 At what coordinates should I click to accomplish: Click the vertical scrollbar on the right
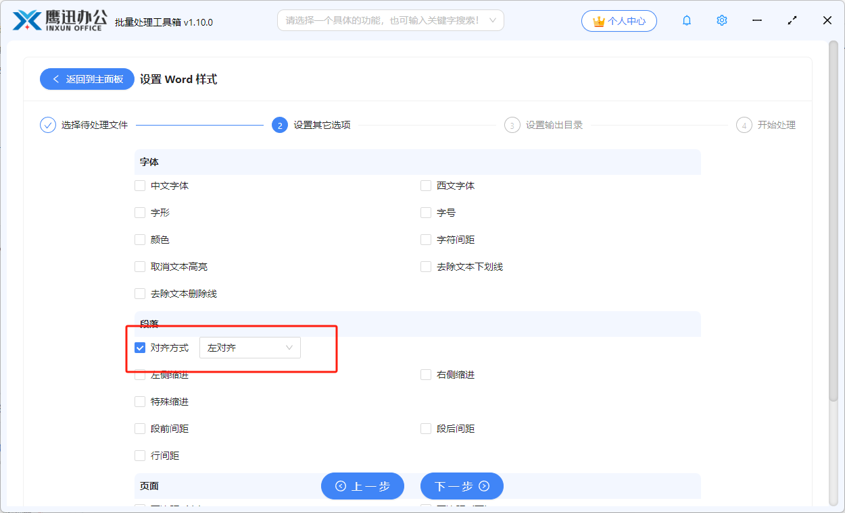(833, 223)
